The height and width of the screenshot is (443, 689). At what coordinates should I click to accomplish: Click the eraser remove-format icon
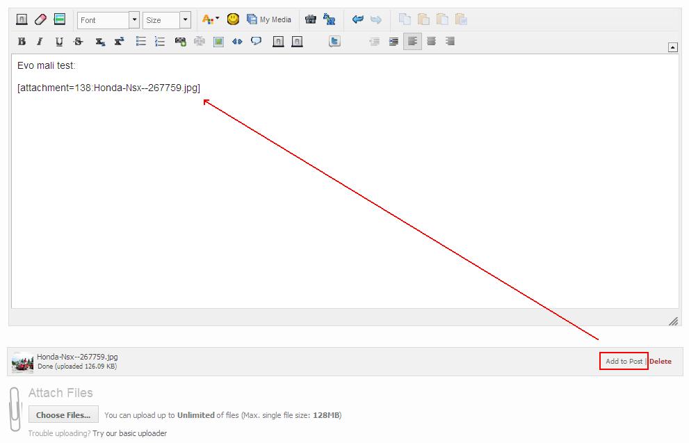[x=40, y=19]
